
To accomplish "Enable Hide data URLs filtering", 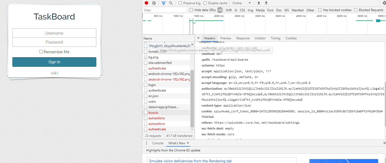I will pyautogui.click(x=191, y=10).
